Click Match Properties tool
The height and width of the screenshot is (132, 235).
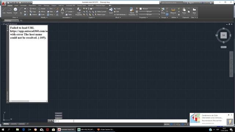(x=132, y=11)
